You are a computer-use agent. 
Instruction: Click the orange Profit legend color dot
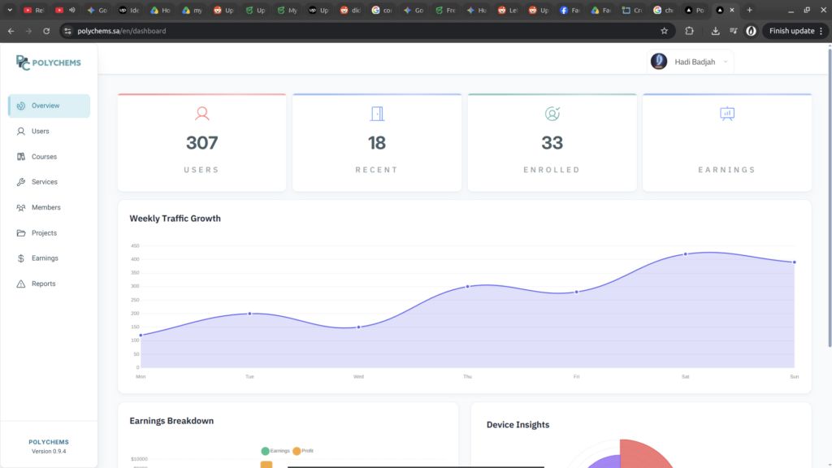pos(296,451)
